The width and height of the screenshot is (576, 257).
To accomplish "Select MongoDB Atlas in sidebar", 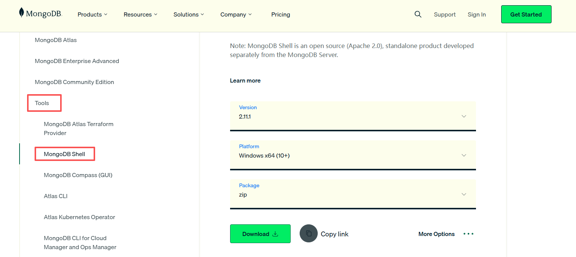I will pyautogui.click(x=56, y=40).
